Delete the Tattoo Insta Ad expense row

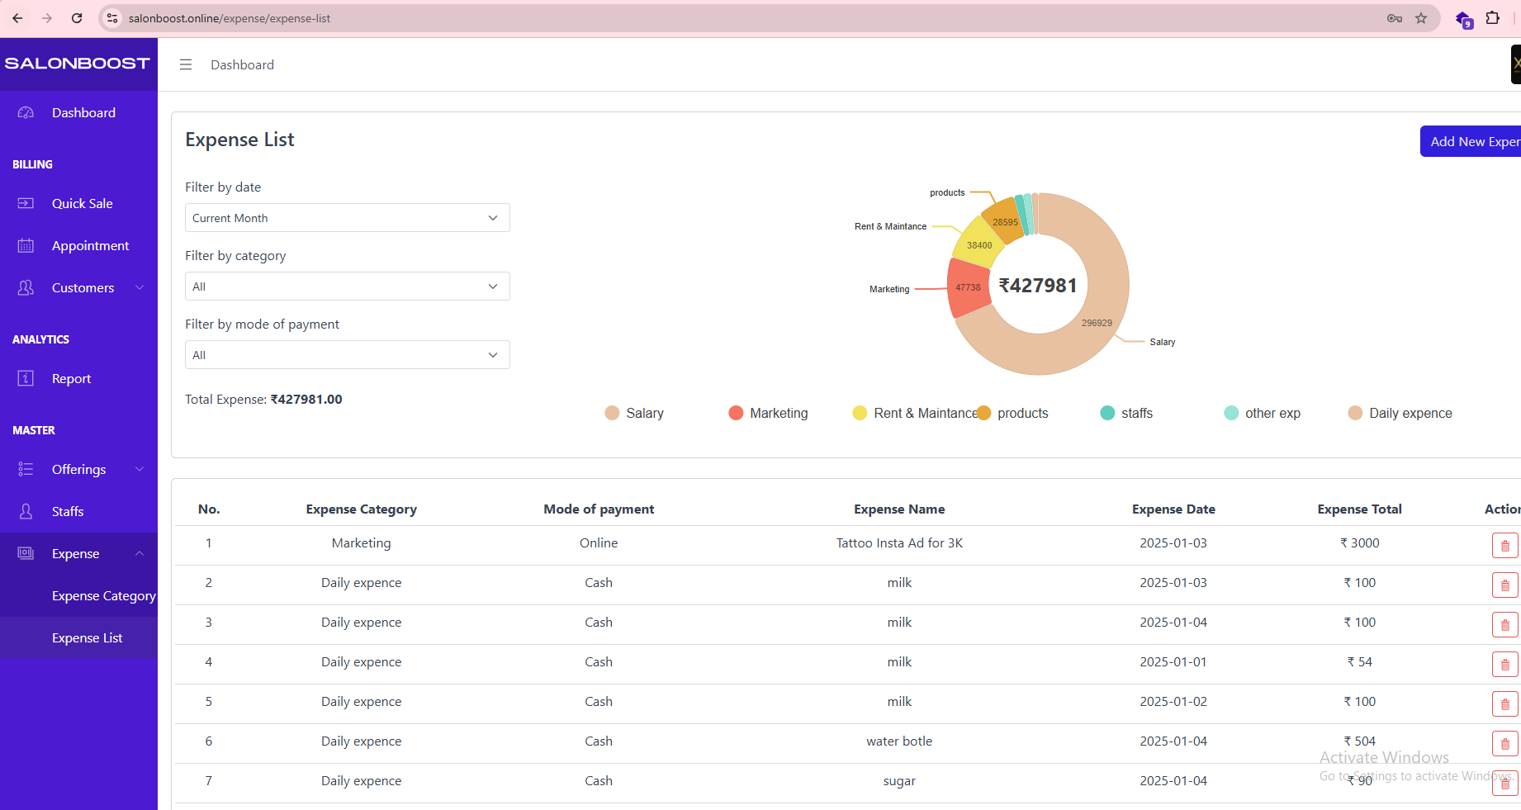pyautogui.click(x=1504, y=545)
